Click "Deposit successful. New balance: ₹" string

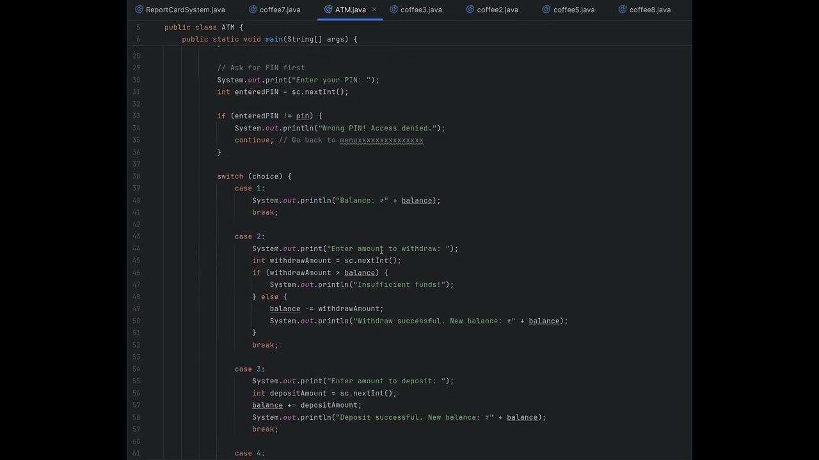pyautogui.click(x=415, y=417)
